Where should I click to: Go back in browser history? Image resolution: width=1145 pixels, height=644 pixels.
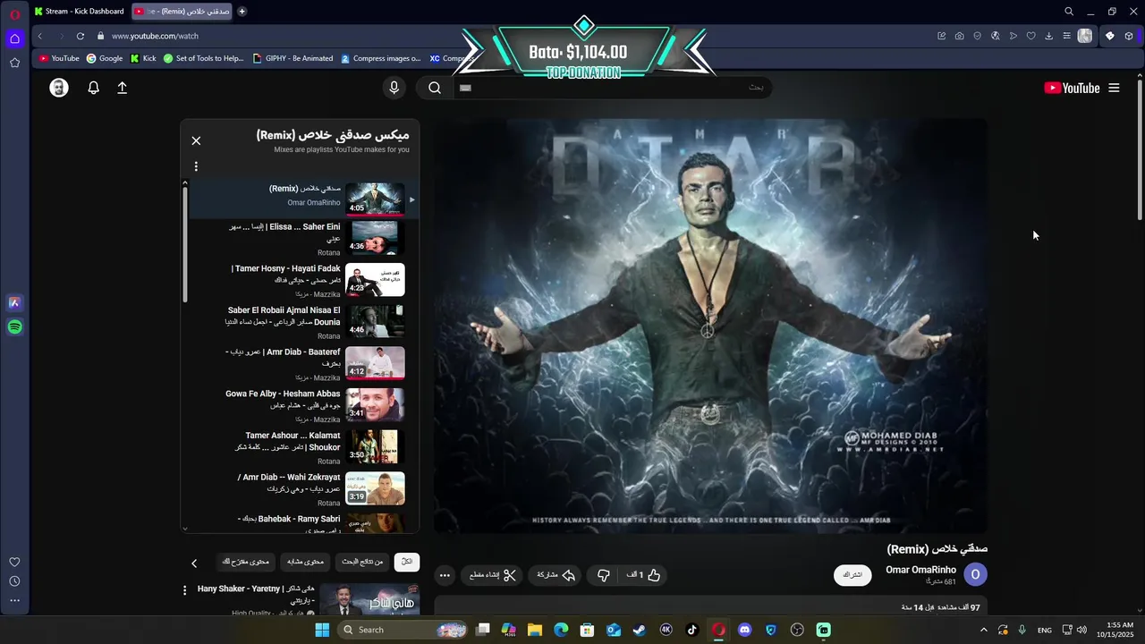(40, 36)
